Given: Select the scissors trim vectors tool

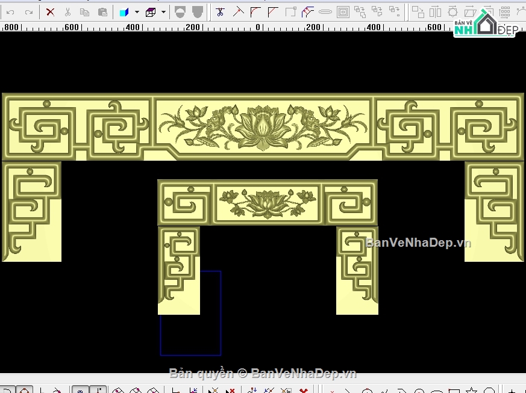Looking at the screenshot, I should pyautogui.click(x=220, y=13).
